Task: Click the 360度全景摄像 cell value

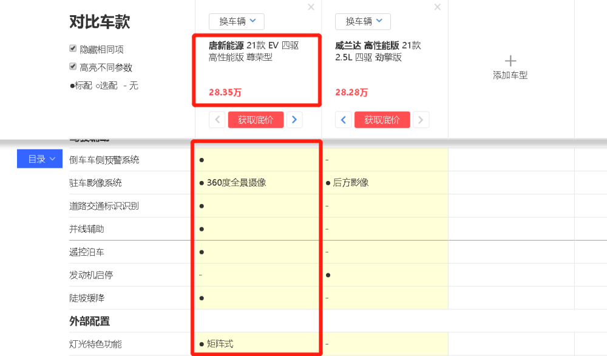Action: (237, 183)
